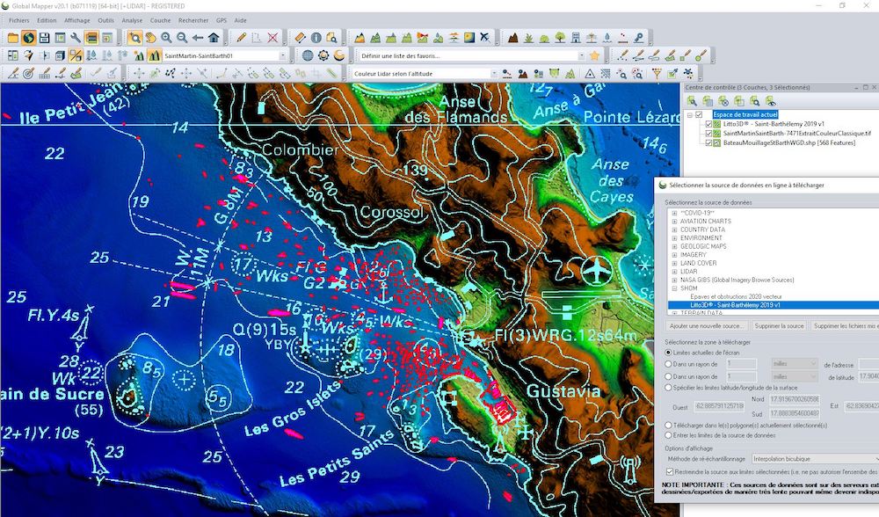Click the Nord latitude input field

tap(795, 399)
